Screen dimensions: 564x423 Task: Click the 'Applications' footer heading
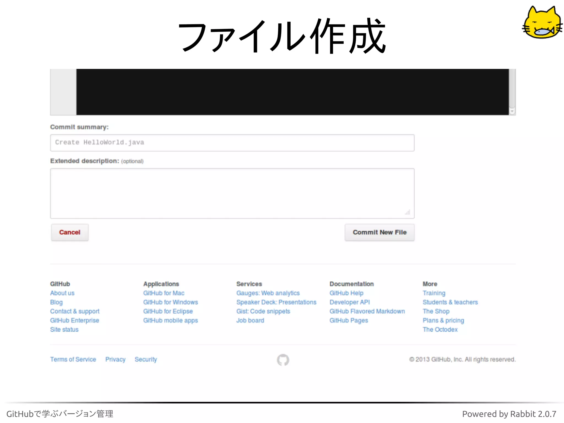pyautogui.click(x=161, y=284)
